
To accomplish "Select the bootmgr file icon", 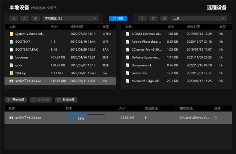I will pyautogui.click(x=11, y=57).
